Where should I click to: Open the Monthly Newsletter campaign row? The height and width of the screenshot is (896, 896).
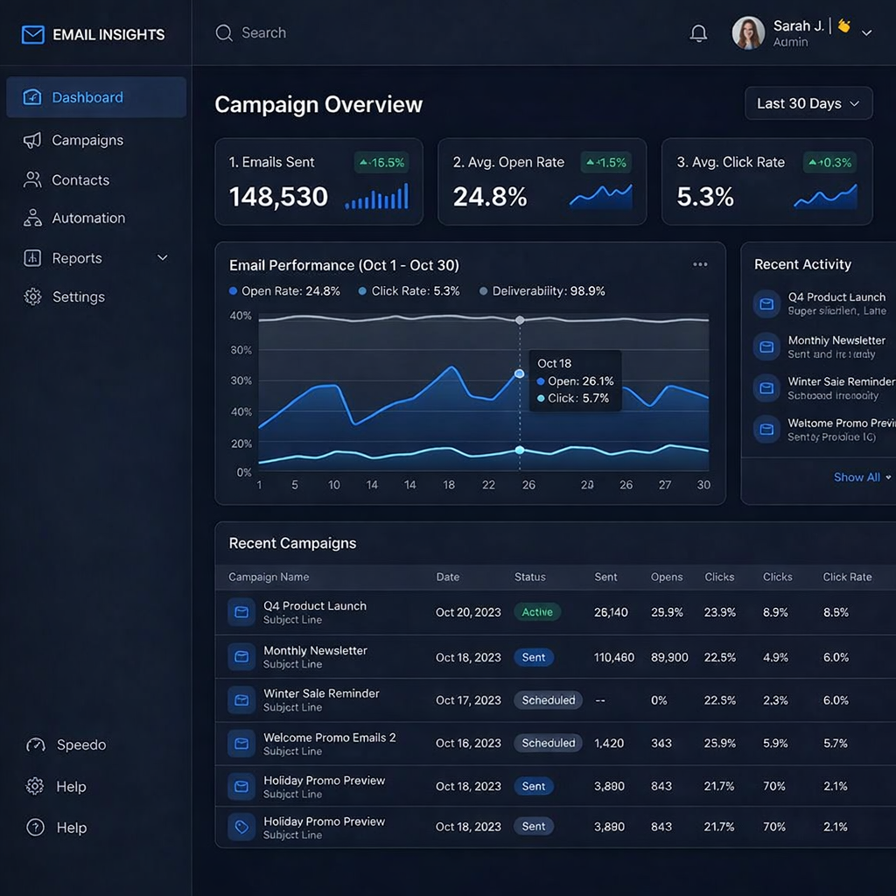point(315,656)
